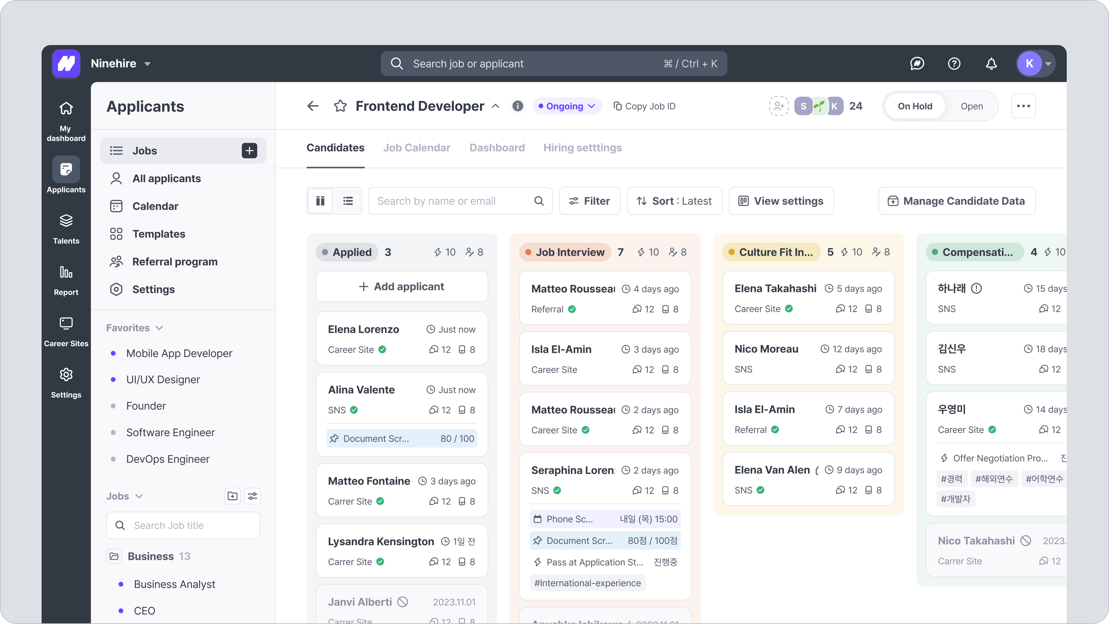1109x624 pixels.
Task: Switch to list view layout
Action: pyautogui.click(x=348, y=201)
